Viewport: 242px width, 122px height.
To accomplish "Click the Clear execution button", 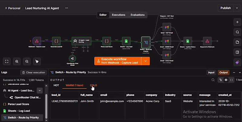I will click(34, 72).
